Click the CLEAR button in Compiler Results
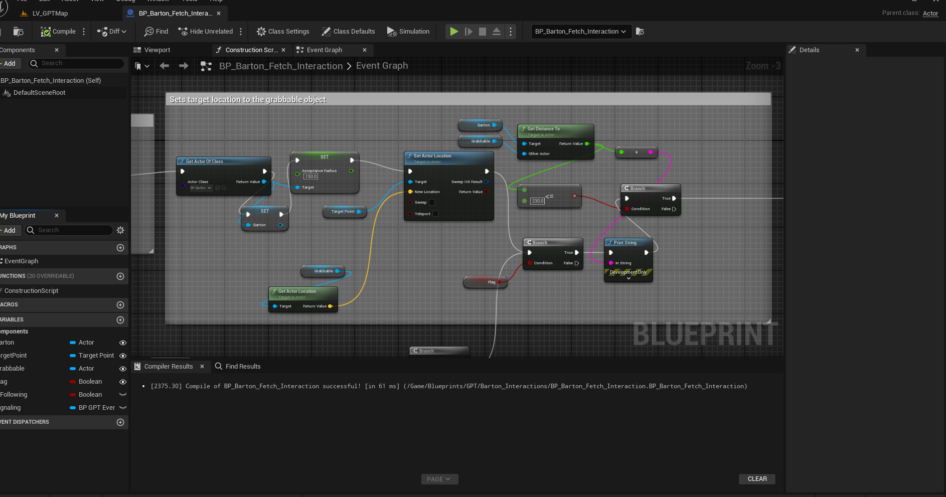This screenshot has height=497, width=946. tap(756, 479)
